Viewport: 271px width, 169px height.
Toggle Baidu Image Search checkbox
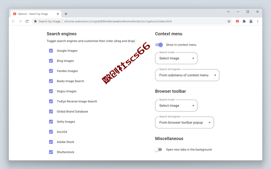51,81
